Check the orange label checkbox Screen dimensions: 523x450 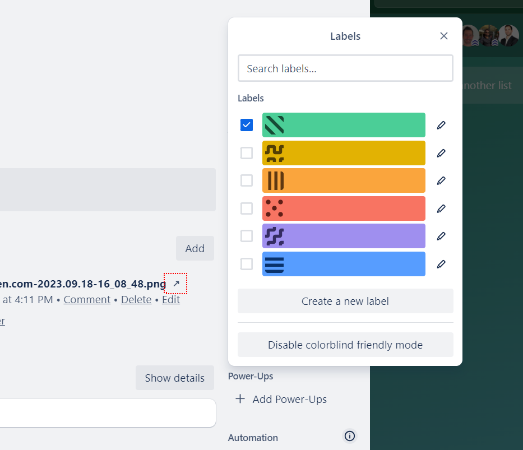(x=247, y=180)
